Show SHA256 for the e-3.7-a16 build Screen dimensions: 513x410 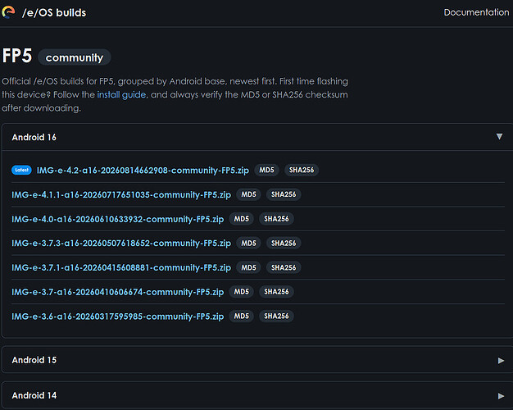click(x=276, y=291)
